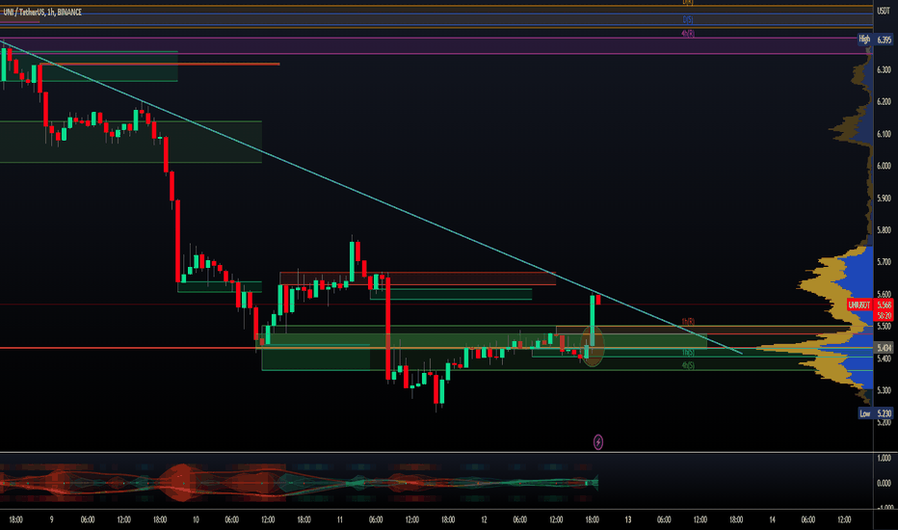
Task: Select the orange circle highlight around candles
Action: [x=593, y=347]
